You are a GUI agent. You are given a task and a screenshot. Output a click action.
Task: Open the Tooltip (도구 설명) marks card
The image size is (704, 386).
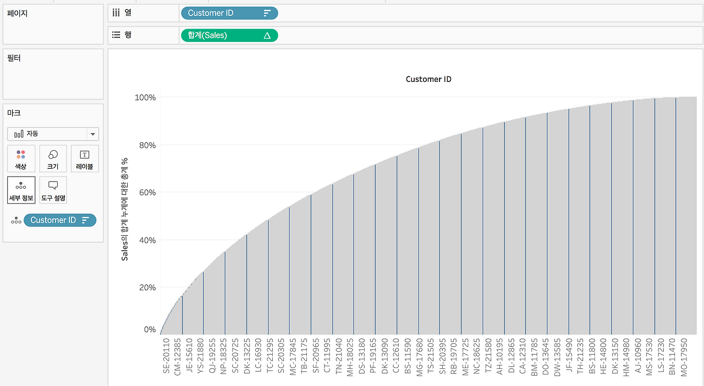click(x=53, y=190)
